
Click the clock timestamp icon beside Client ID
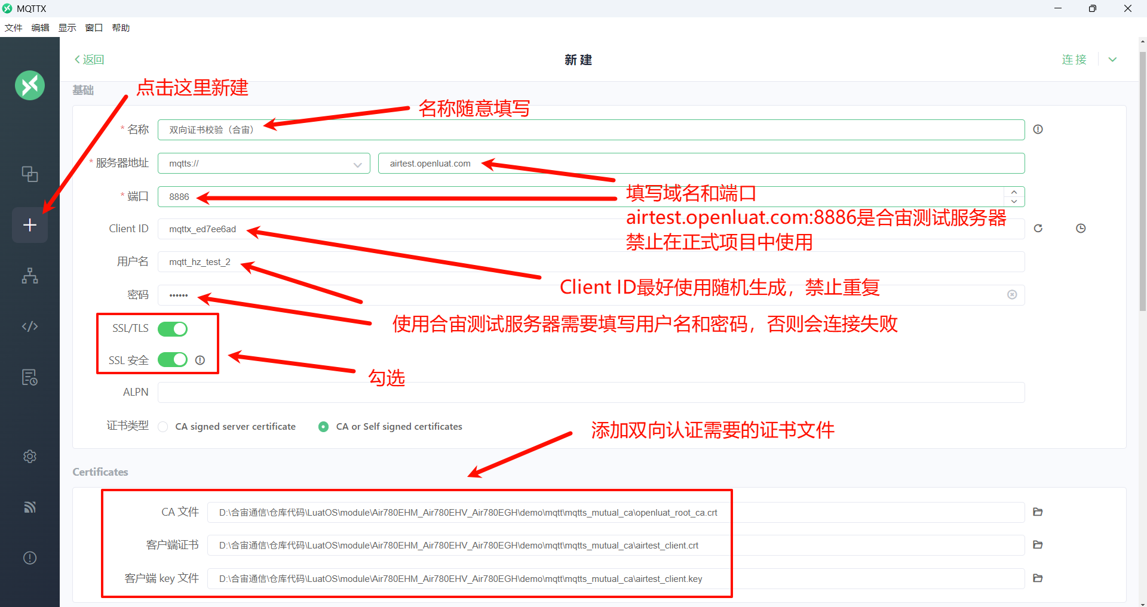pos(1081,229)
